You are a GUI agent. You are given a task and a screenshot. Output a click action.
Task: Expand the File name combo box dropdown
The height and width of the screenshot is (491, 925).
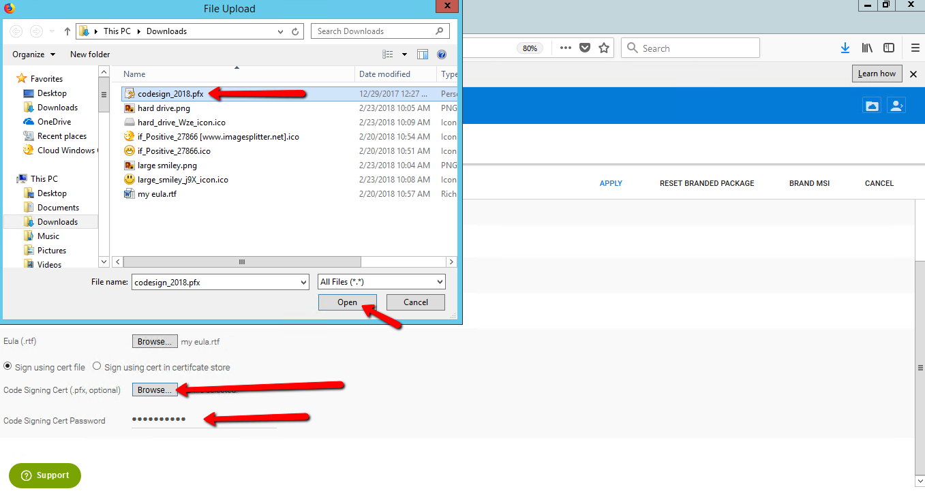tap(303, 282)
